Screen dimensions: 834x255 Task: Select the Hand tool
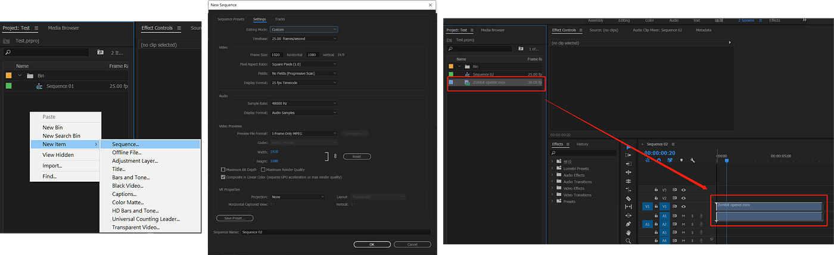[628, 232]
